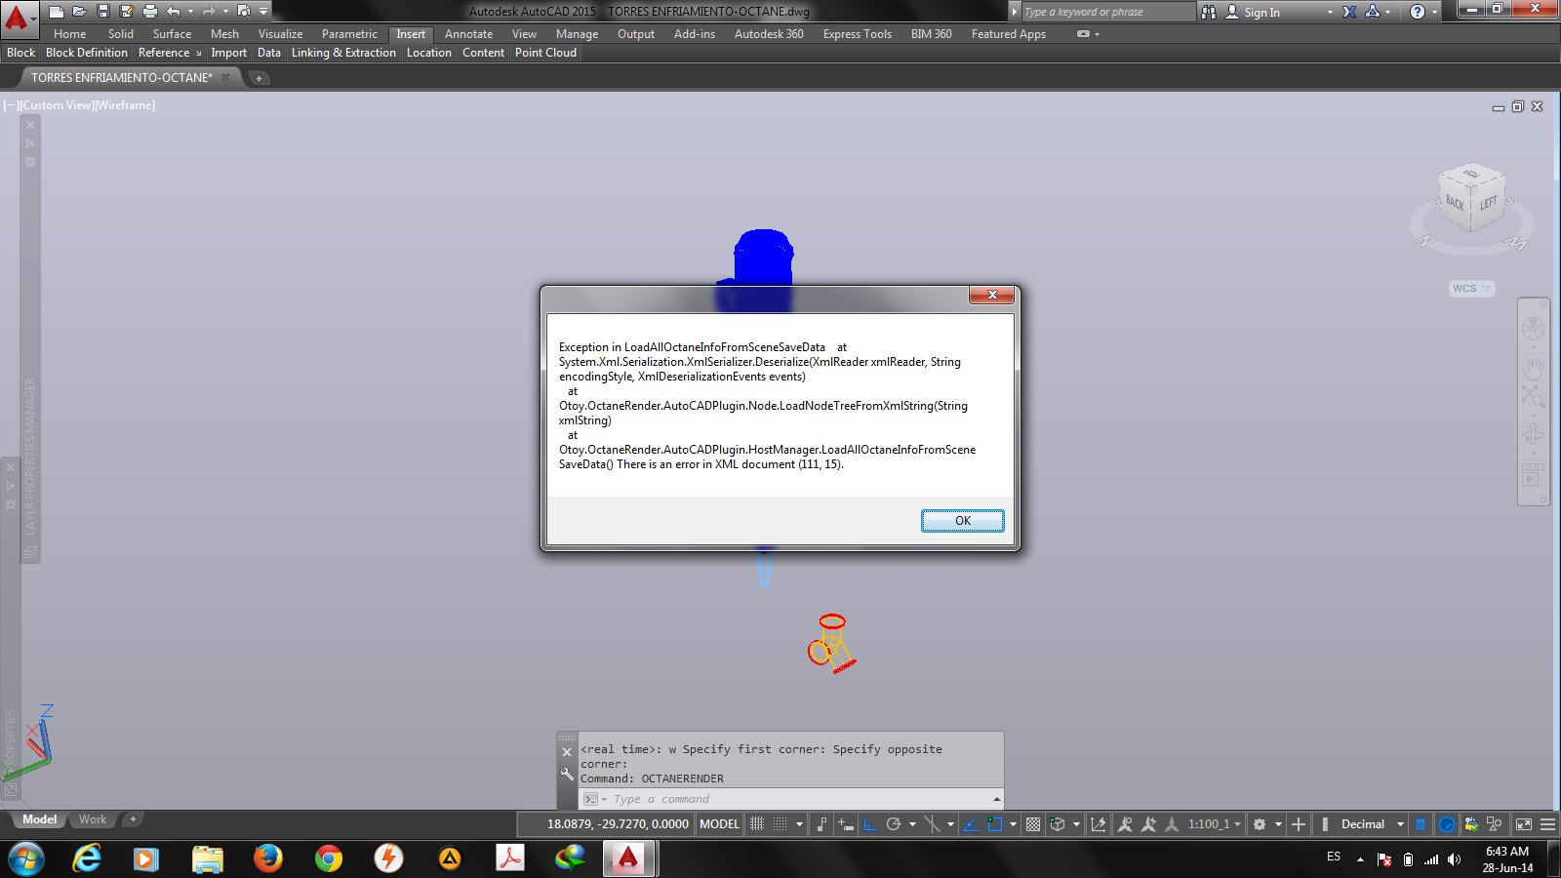
Task: Toggle dynamic input in status bar
Action: pos(846,824)
